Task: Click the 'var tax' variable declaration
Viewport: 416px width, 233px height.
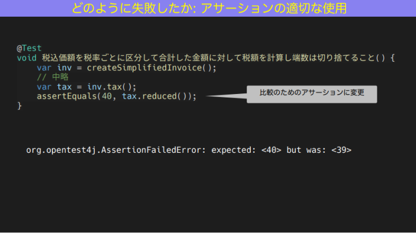Action: (x=54, y=87)
